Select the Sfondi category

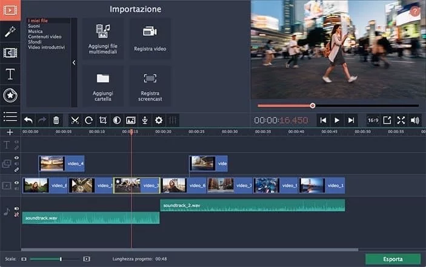tap(35, 42)
